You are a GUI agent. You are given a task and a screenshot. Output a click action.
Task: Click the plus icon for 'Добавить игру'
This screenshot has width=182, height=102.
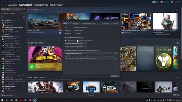click(x=3, y=95)
